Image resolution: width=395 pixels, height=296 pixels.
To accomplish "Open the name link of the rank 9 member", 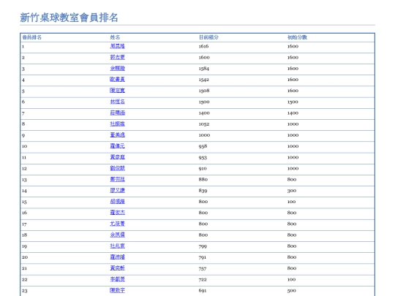I will click(x=117, y=135).
